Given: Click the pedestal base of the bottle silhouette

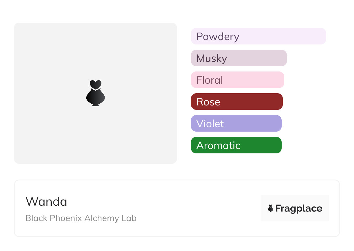Looking at the screenshot, I should point(95,104).
